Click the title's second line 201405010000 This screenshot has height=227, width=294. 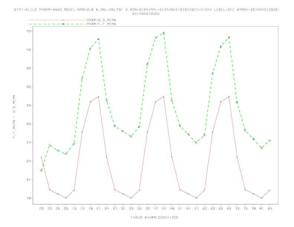[146, 14]
